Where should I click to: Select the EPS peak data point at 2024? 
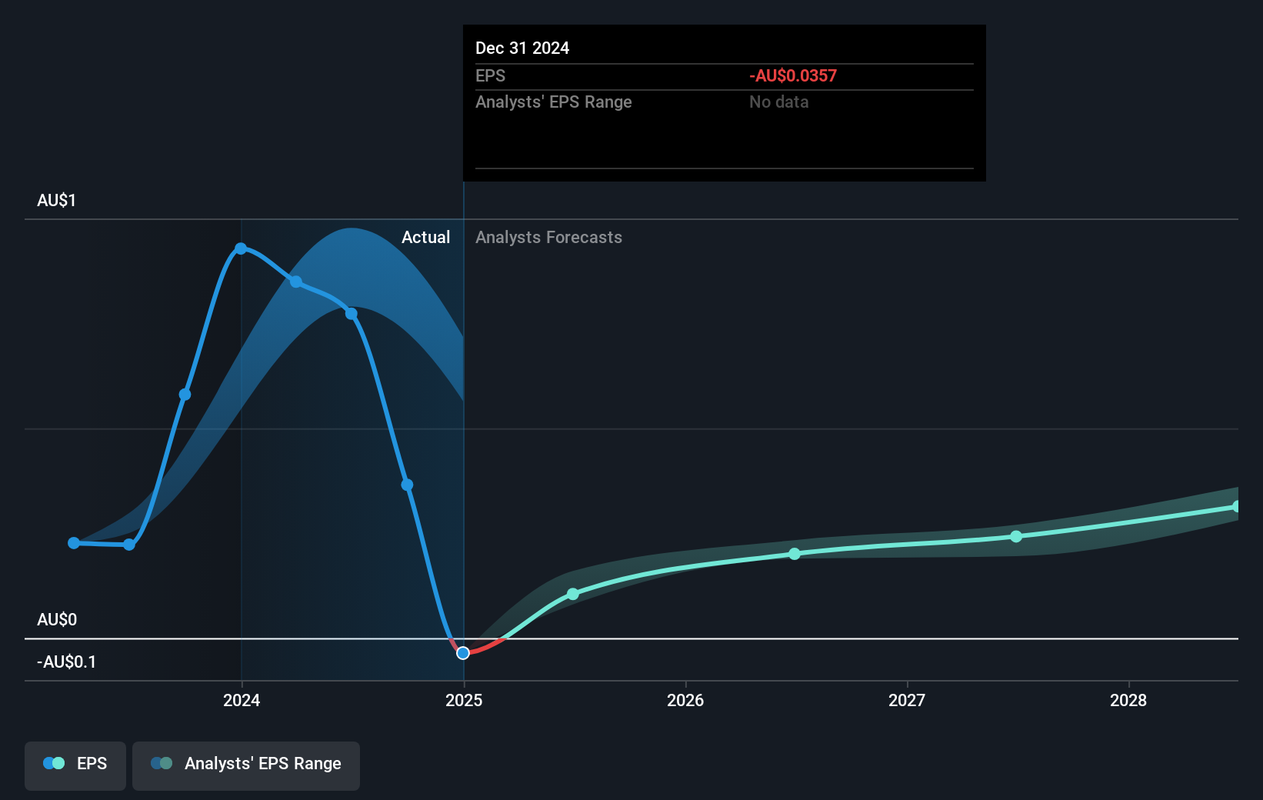click(241, 248)
